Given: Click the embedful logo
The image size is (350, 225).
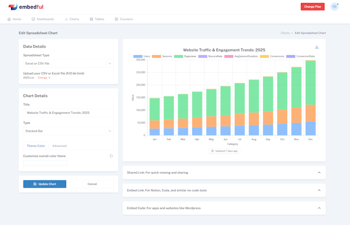Looking at the screenshot, I should click(26, 6).
